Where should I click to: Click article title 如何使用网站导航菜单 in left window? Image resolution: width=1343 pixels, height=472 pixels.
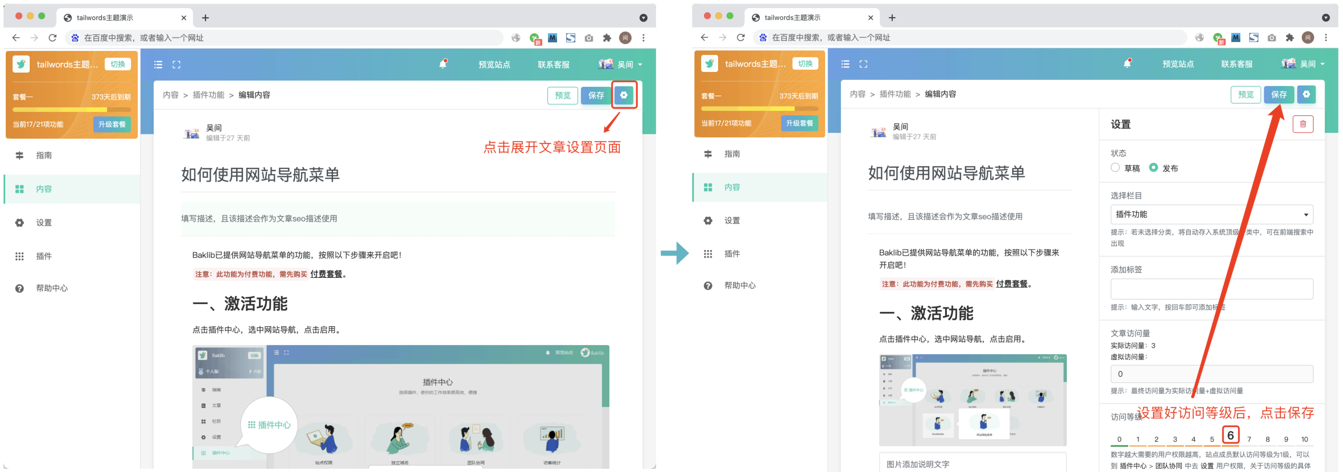260,174
